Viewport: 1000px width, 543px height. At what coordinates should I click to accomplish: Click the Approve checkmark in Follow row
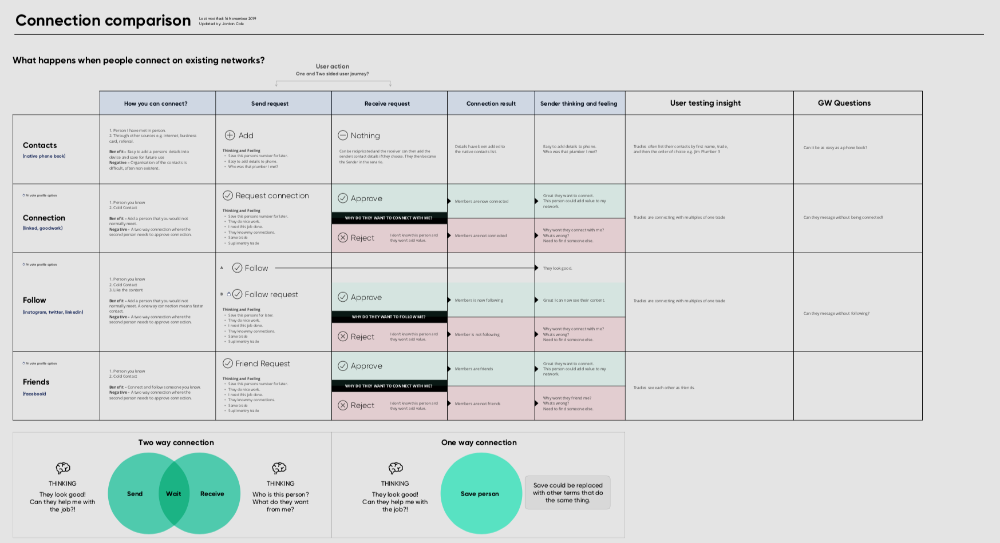point(343,297)
